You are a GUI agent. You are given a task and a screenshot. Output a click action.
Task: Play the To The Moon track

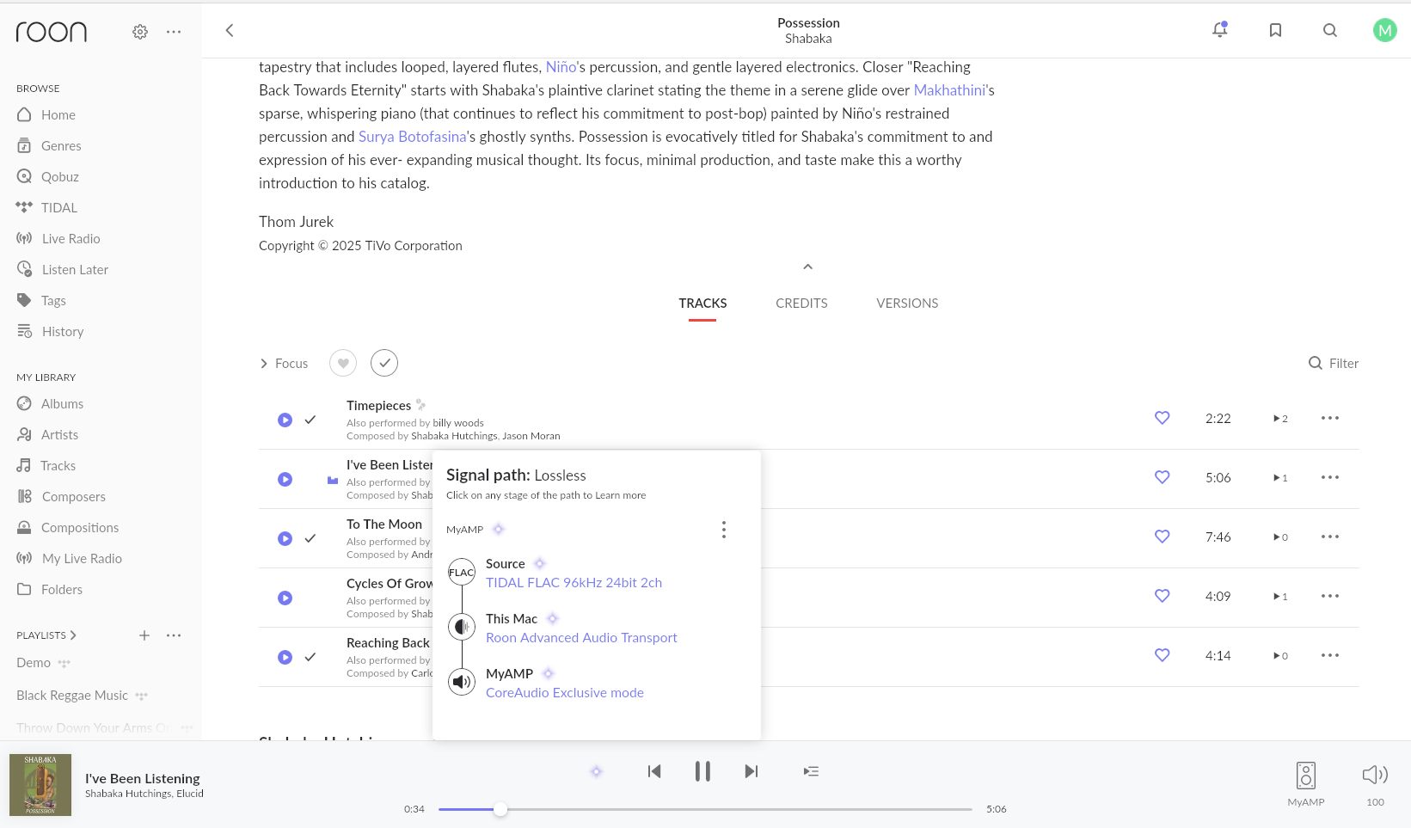coord(285,538)
